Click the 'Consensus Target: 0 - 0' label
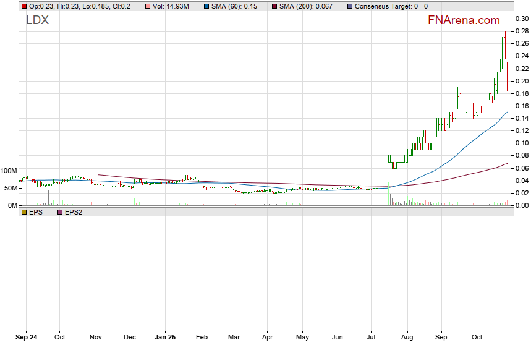The image size is (531, 350). click(395, 6)
